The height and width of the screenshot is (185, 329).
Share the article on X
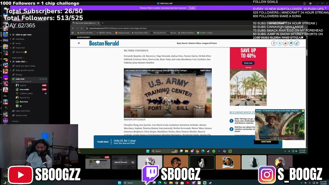click(279, 43)
